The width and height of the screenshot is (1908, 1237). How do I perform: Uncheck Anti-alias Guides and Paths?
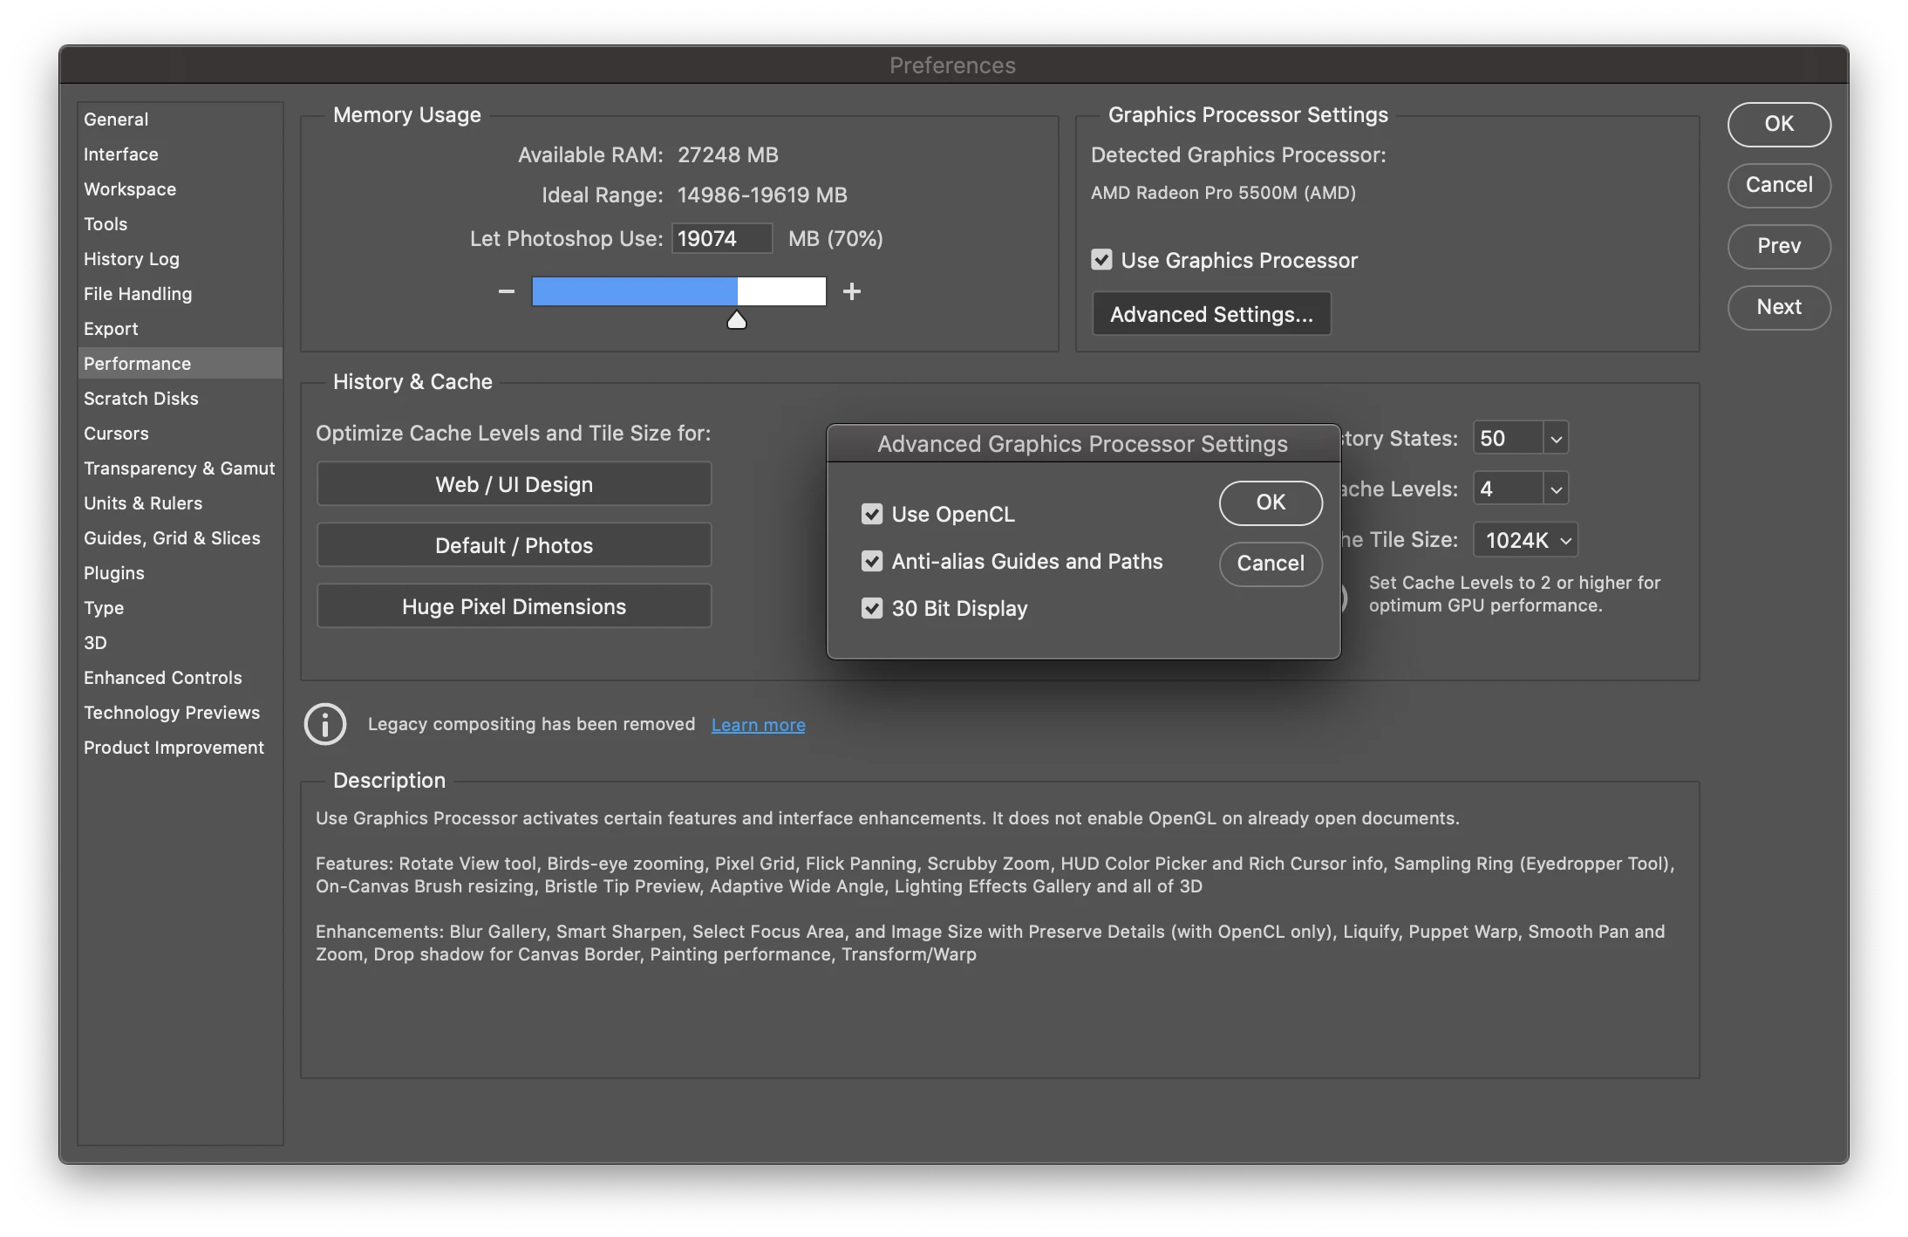click(872, 562)
